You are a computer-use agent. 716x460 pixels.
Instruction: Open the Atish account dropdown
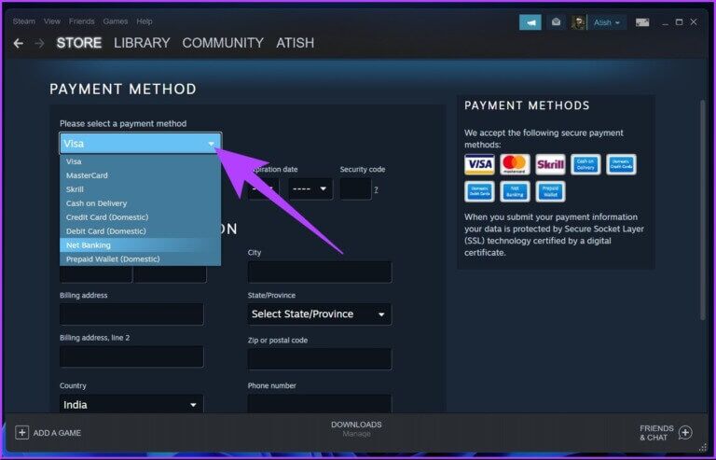point(606,22)
